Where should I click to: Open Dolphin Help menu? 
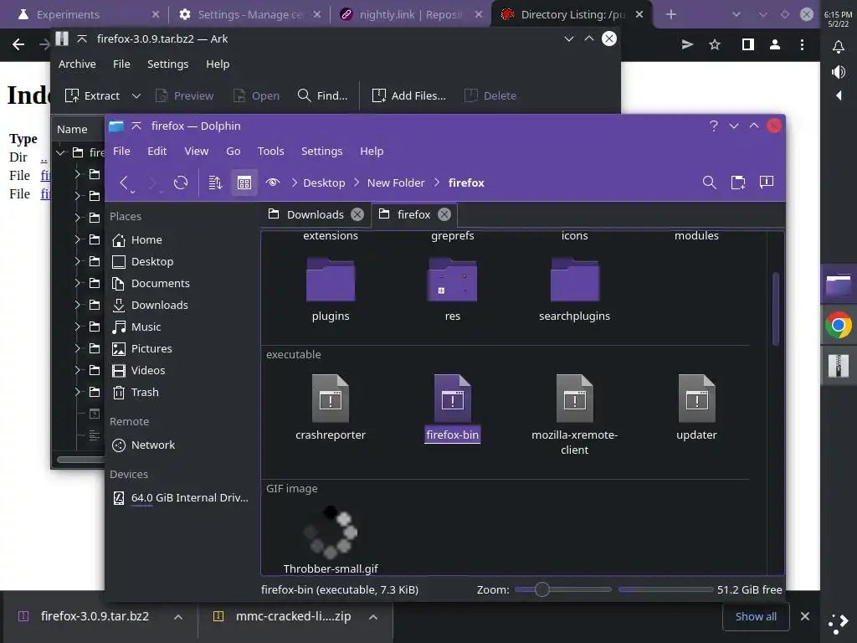pos(372,151)
